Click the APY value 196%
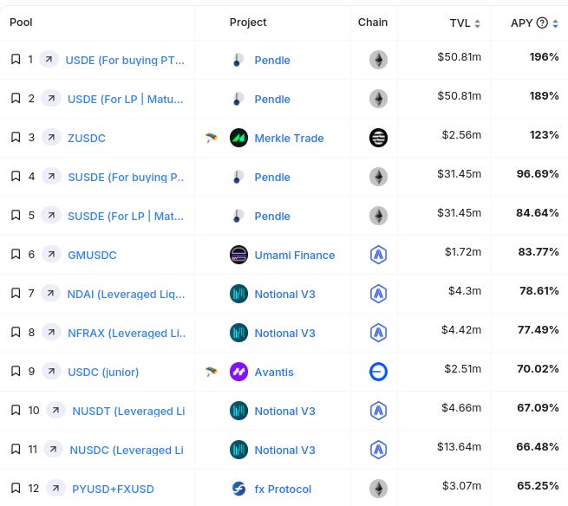 click(x=544, y=57)
